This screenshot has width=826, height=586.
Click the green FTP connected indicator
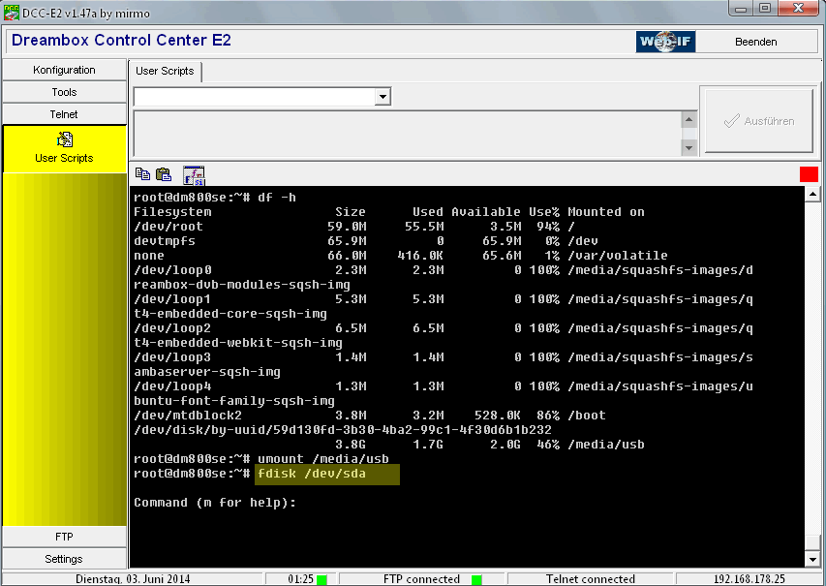[476, 579]
